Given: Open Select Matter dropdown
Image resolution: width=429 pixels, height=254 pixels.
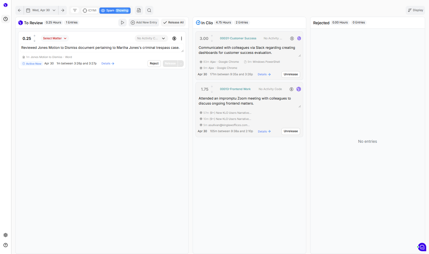Looking at the screenshot, I should coord(55,38).
